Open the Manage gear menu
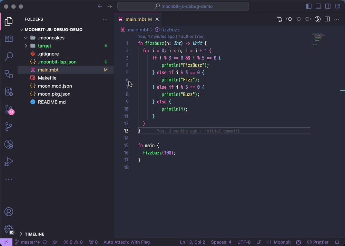Viewport: 345px width, 246px height. [x=9, y=229]
